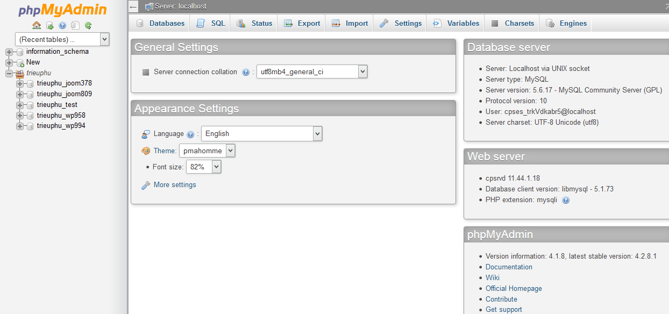
Task: Click help icon beside PHP extension mysqli
Action: (565, 200)
